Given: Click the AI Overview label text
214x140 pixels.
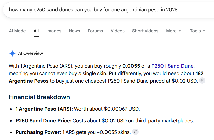Looking at the screenshot, I should (x=31, y=53).
